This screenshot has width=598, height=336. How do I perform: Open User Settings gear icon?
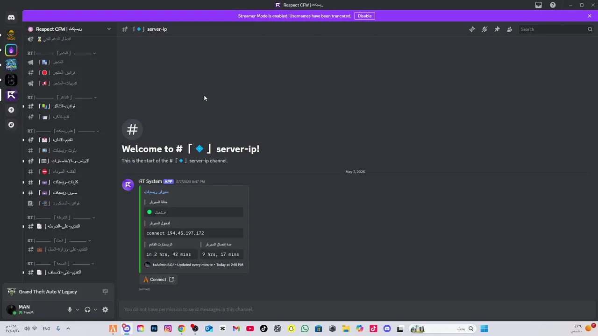(x=105, y=309)
